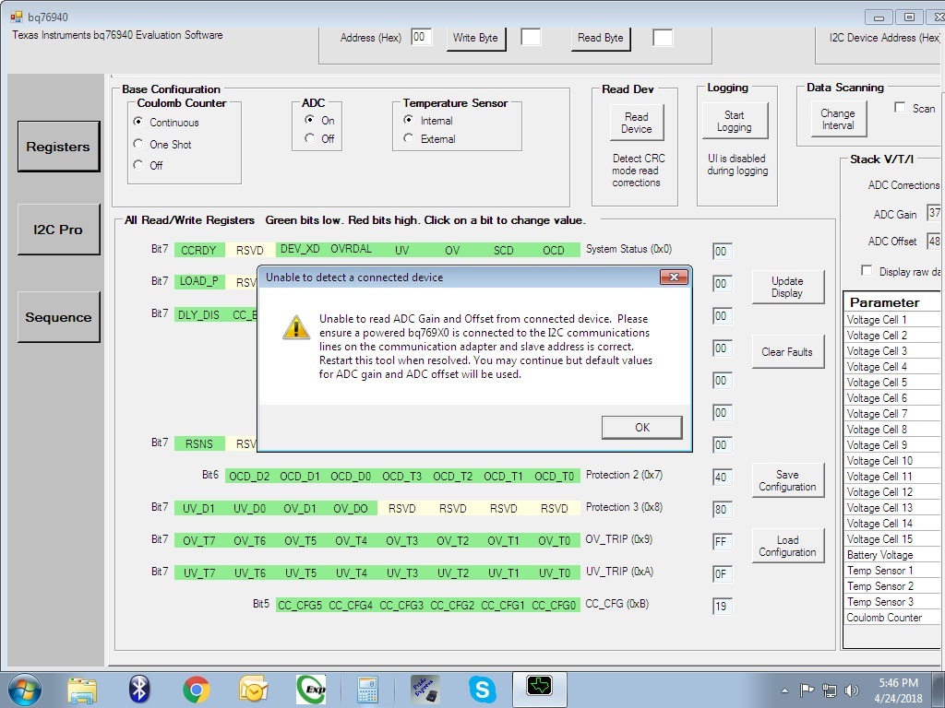Show hidden tray icons arrow
This screenshot has height=708, width=945.
pos(784,690)
